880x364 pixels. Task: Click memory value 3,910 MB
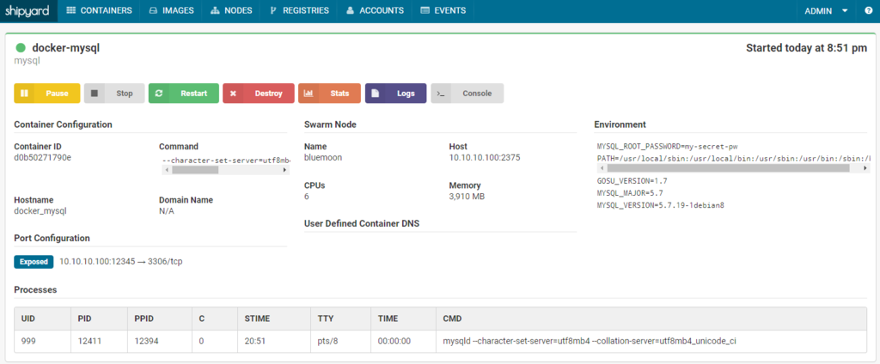pyautogui.click(x=467, y=197)
